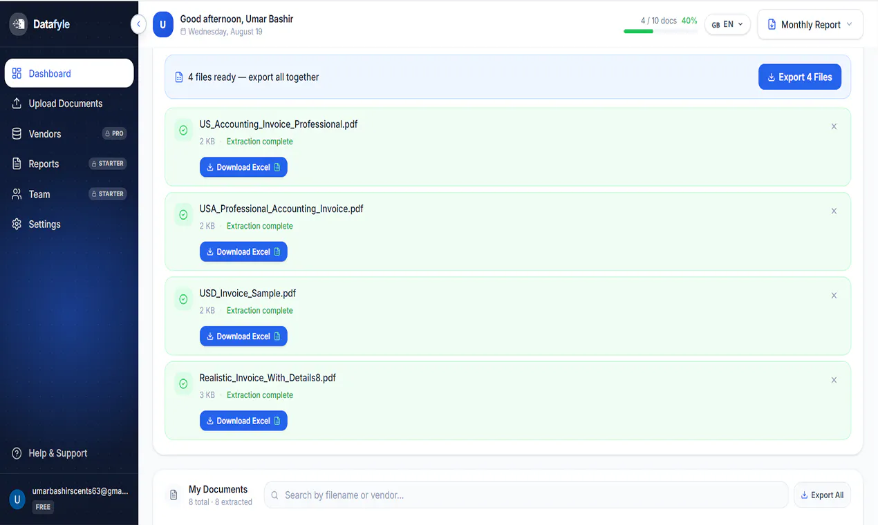Viewport: 878px width, 525px height.
Task: Open the Monthly Report dropdown
Action: pos(810,24)
